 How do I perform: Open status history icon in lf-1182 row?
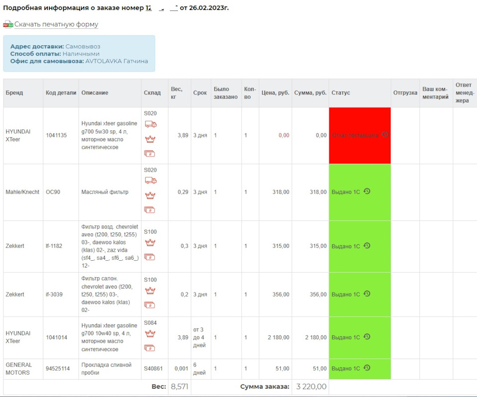click(x=367, y=246)
